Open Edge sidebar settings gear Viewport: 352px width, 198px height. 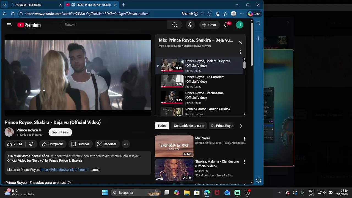click(258, 180)
